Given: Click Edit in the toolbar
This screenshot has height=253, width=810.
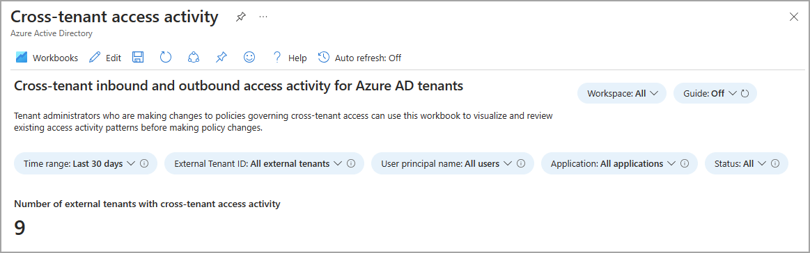Looking at the screenshot, I should click(105, 58).
